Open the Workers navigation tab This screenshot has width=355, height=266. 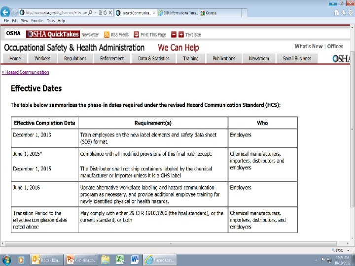click(x=42, y=59)
